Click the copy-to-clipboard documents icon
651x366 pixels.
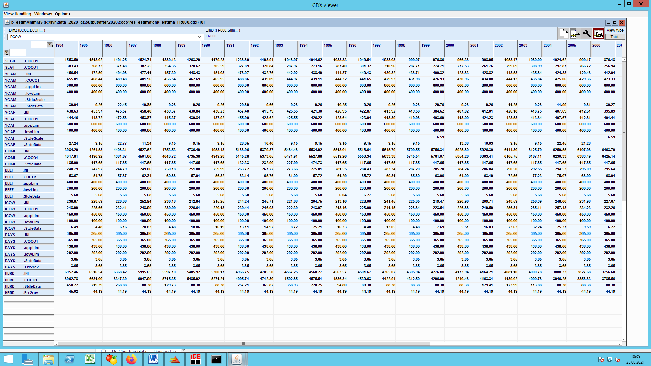click(x=564, y=34)
